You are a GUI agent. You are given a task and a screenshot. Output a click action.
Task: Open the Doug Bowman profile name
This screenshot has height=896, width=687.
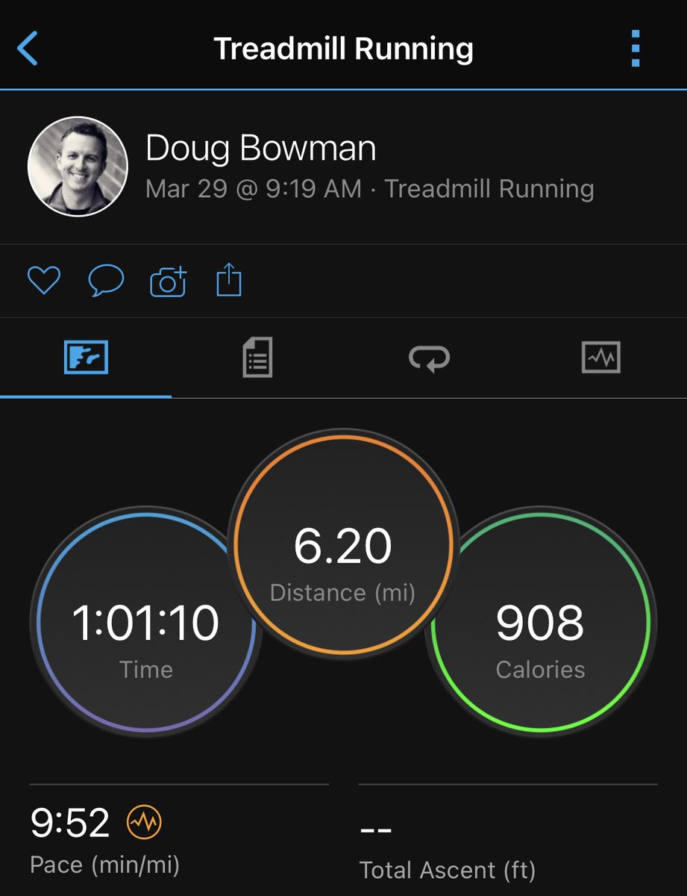[x=260, y=148]
